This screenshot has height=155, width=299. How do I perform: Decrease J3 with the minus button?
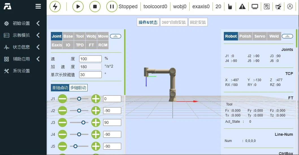pos(62,122)
